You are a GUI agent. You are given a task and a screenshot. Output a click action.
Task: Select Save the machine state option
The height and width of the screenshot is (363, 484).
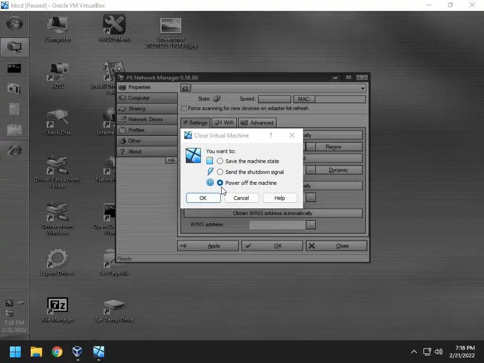click(x=220, y=161)
